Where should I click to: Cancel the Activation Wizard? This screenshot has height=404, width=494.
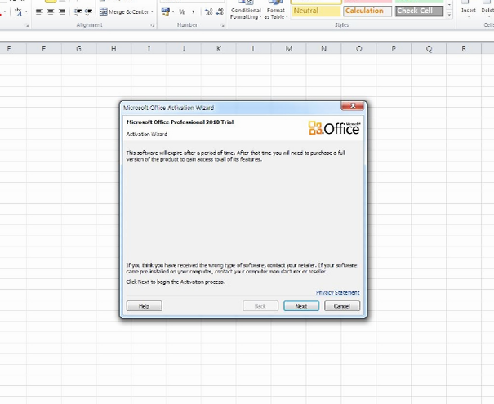pyautogui.click(x=342, y=306)
